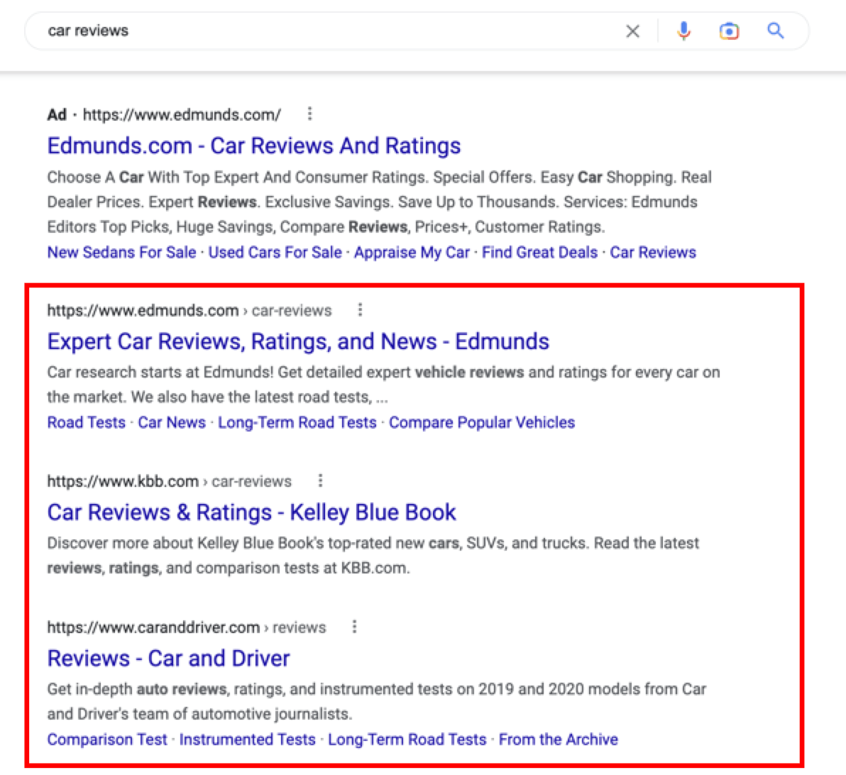Clear the search box with the X icon
This screenshot has width=846, height=775.
click(632, 31)
